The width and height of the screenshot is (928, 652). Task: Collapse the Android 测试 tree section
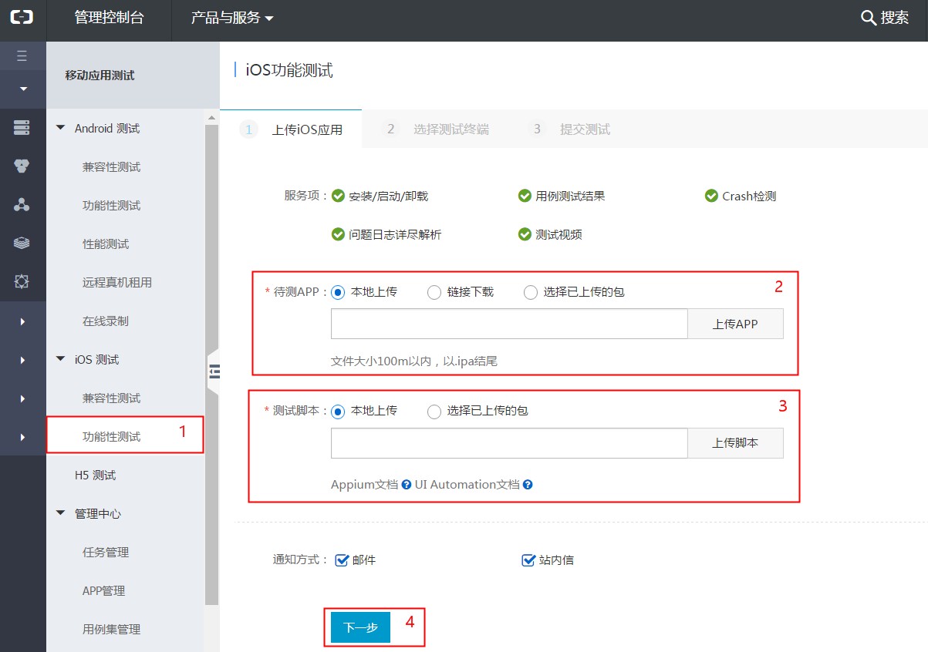click(x=61, y=128)
